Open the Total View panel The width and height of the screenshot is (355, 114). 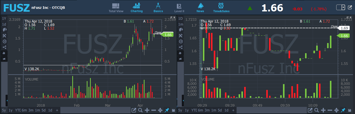[x=116, y=8]
